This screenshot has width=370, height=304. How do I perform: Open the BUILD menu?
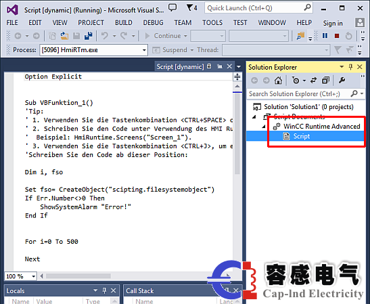pos(123,22)
